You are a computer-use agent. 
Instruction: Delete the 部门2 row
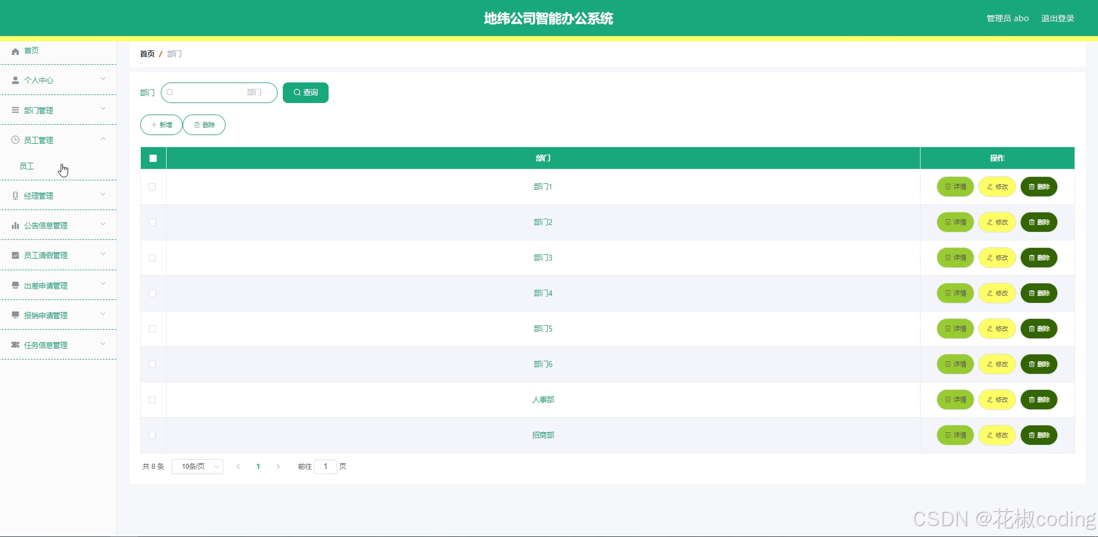pyautogui.click(x=1038, y=222)
